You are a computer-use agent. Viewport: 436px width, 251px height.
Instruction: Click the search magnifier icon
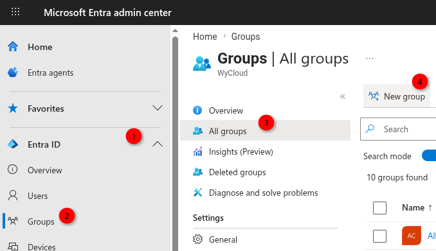[370, 128]
